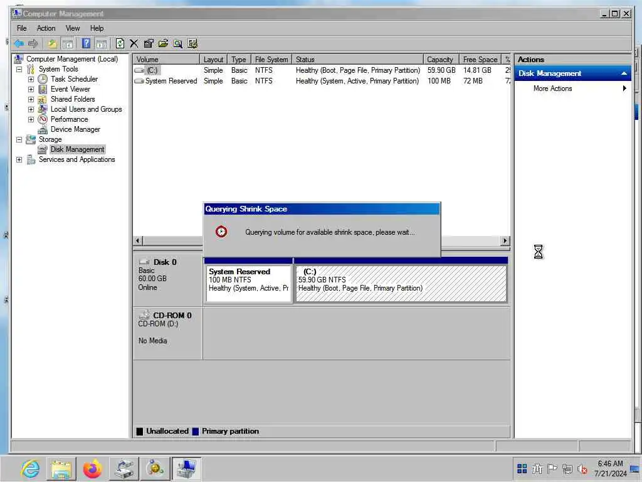
Task: Click the Properties toolbar icon
Action: [149, 43]
